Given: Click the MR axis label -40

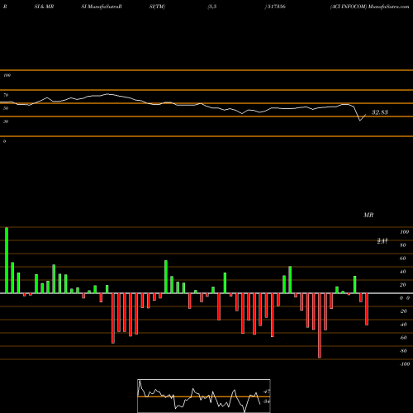Looking at the screenshot, I should 403,325.
